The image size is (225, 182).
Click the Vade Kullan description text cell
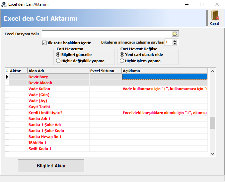[165, 89]
